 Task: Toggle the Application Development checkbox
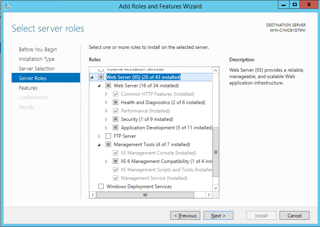click(x=115, y=127)
